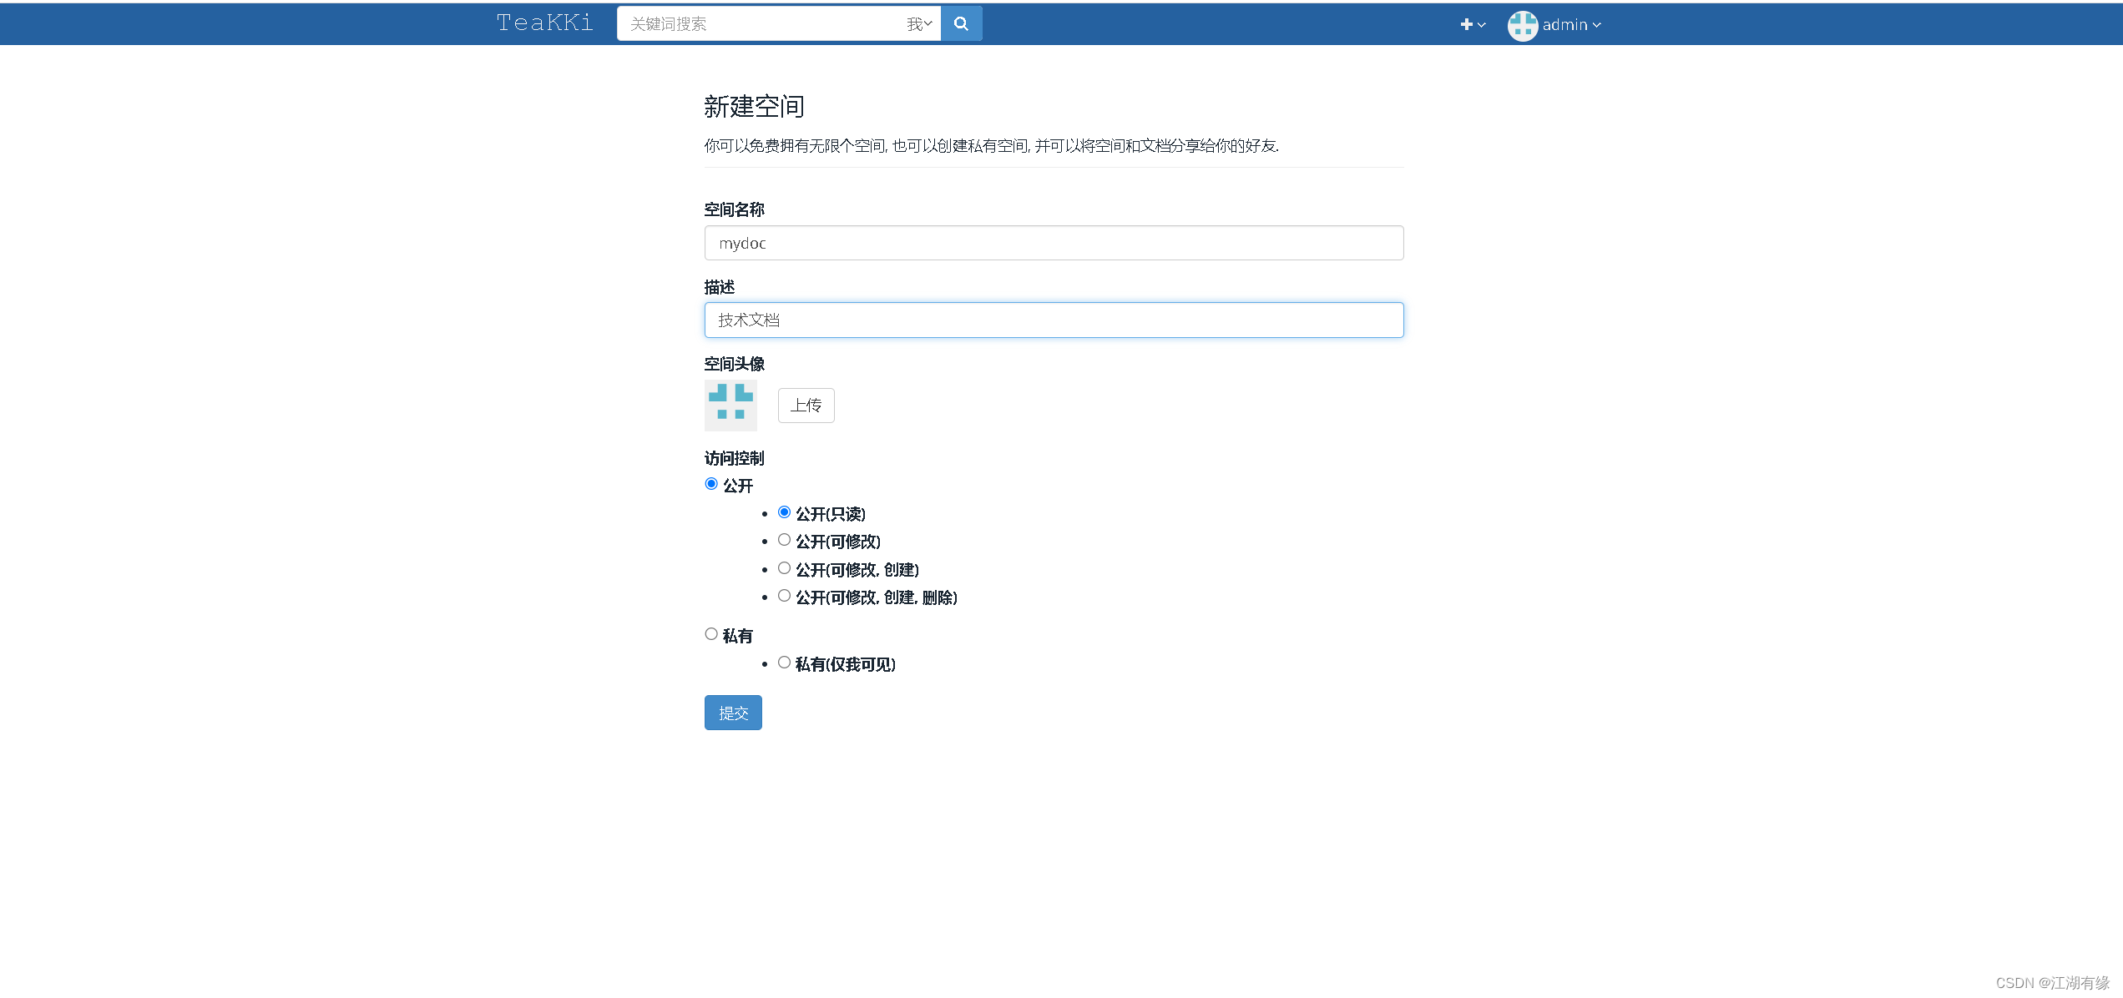The width and height of the screenshot is (2123, 998).
Task: Select the 私有 access control option
Action: (x=711, y=633)
